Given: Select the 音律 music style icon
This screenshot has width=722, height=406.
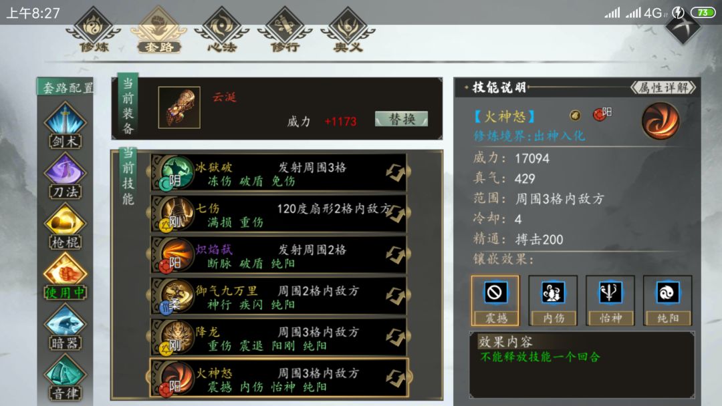Looking at the screenshot, I should click(x=65, y=379).
